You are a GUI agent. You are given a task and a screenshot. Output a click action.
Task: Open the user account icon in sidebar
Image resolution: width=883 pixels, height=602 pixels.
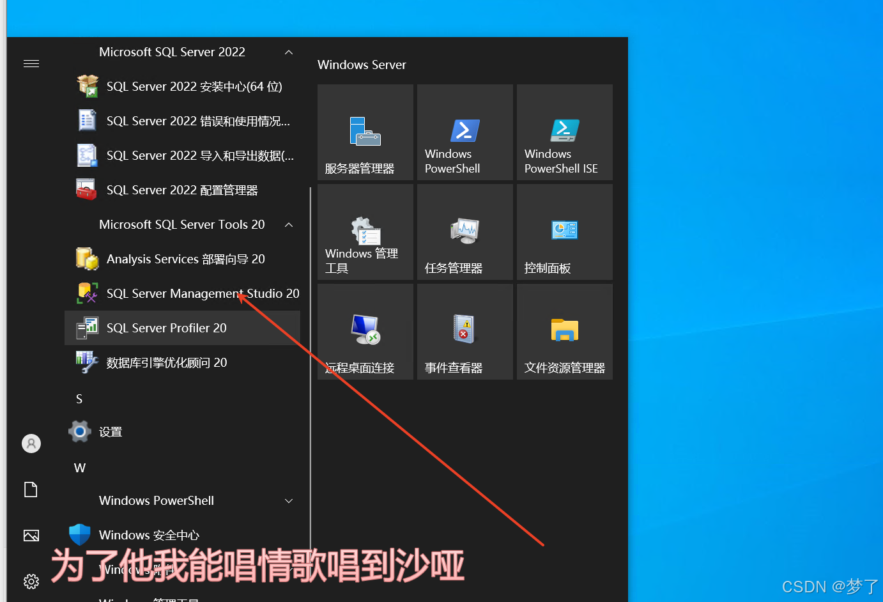tap(31, 444)
